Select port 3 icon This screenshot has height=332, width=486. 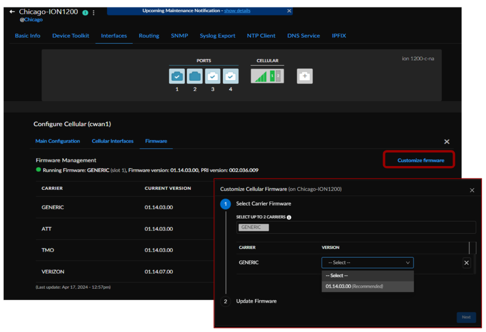(213, 76)
